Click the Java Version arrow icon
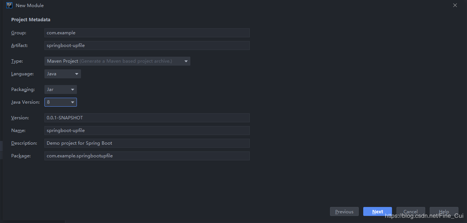The image size is (467, 223). 72,102
